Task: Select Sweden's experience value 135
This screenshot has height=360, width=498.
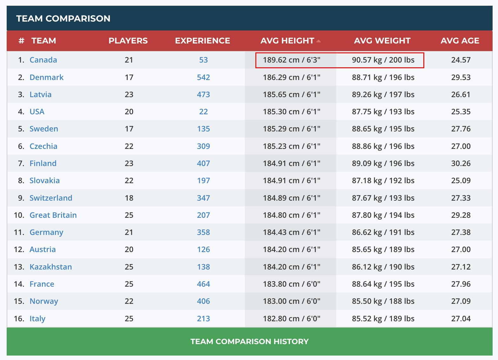Action: 204,129
